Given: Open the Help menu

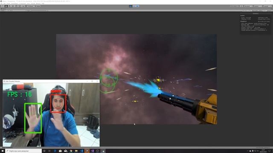Looking at the screenshot, I should 43,3.
